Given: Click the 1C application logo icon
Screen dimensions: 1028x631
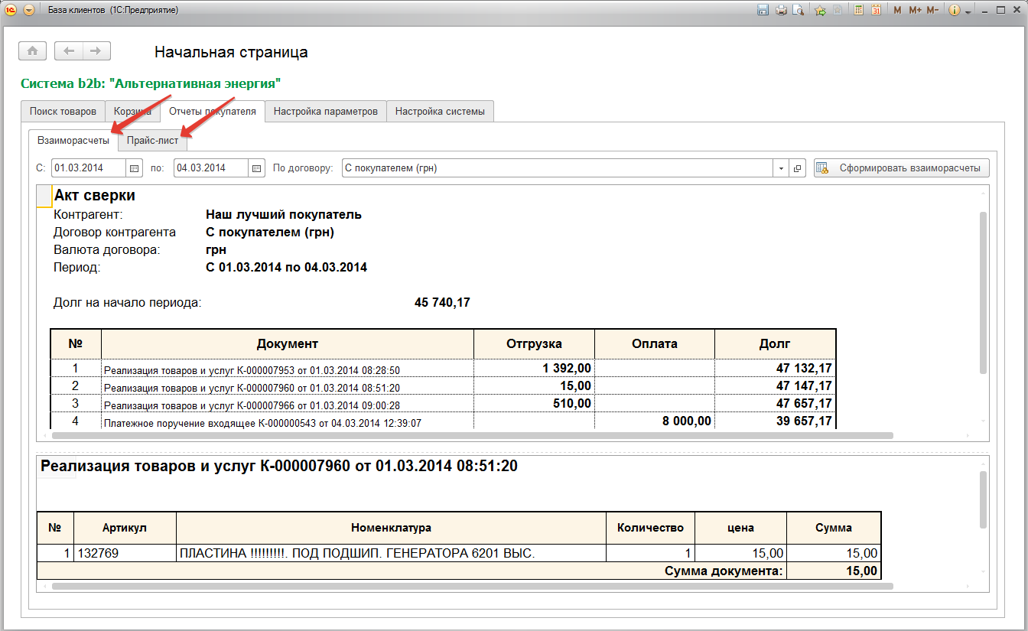Looking at the screenshot, I should (11, 10).
